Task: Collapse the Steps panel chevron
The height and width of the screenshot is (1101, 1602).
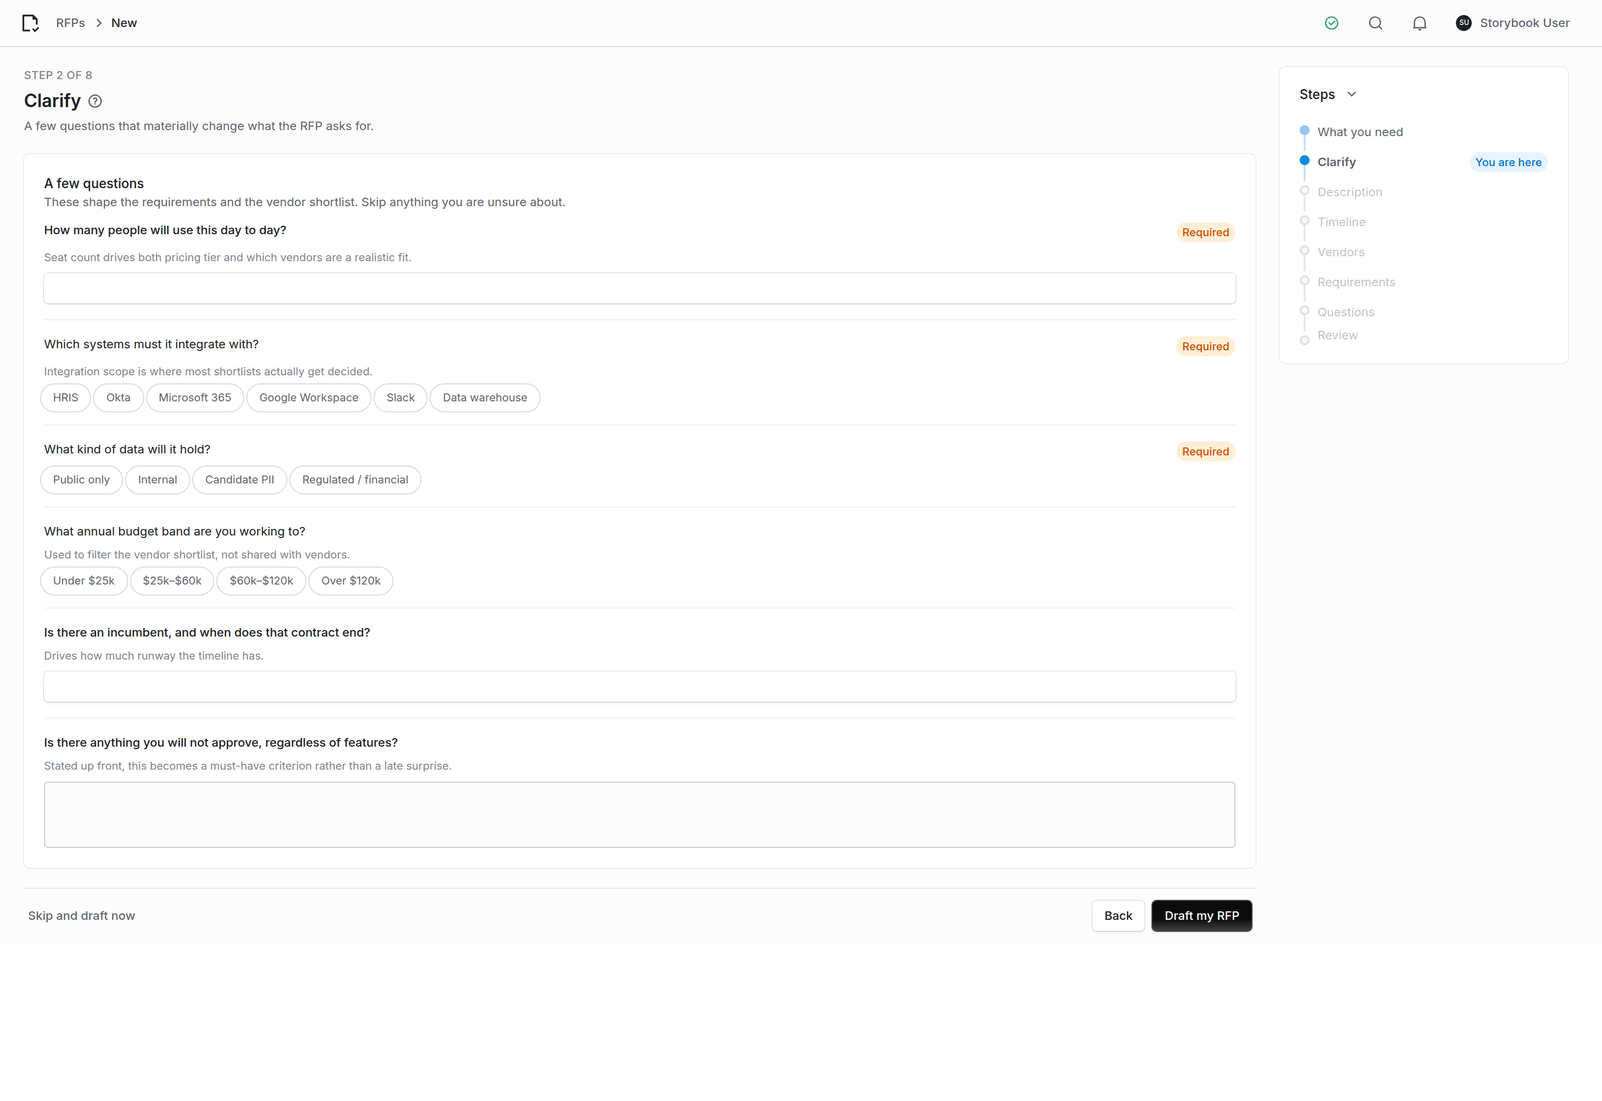Action: (x=1352, y=95)
